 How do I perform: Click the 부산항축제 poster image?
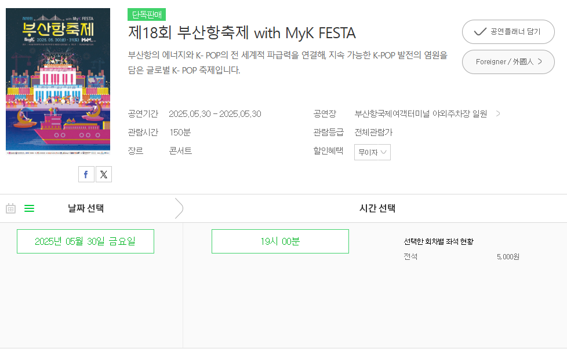click(58, 82)
